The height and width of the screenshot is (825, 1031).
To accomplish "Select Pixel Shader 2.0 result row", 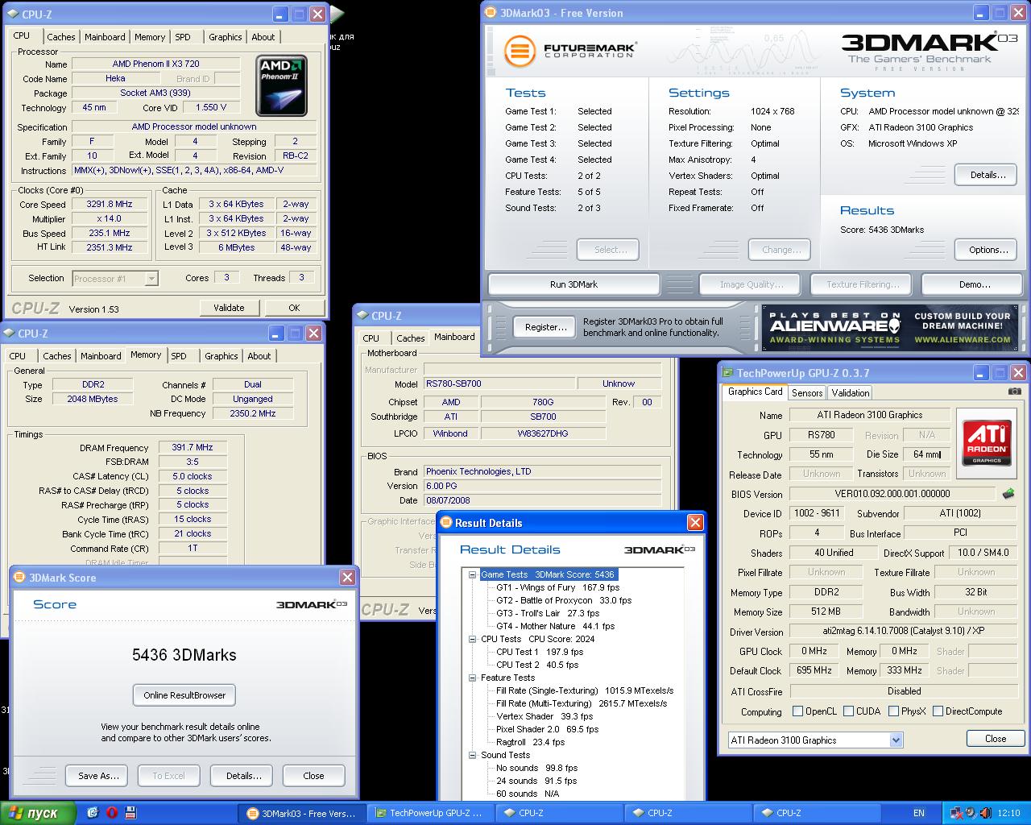I will [x=547, y=729].
